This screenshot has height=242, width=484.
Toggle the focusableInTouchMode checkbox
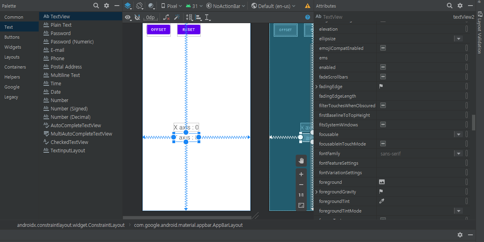click(383, 144)
